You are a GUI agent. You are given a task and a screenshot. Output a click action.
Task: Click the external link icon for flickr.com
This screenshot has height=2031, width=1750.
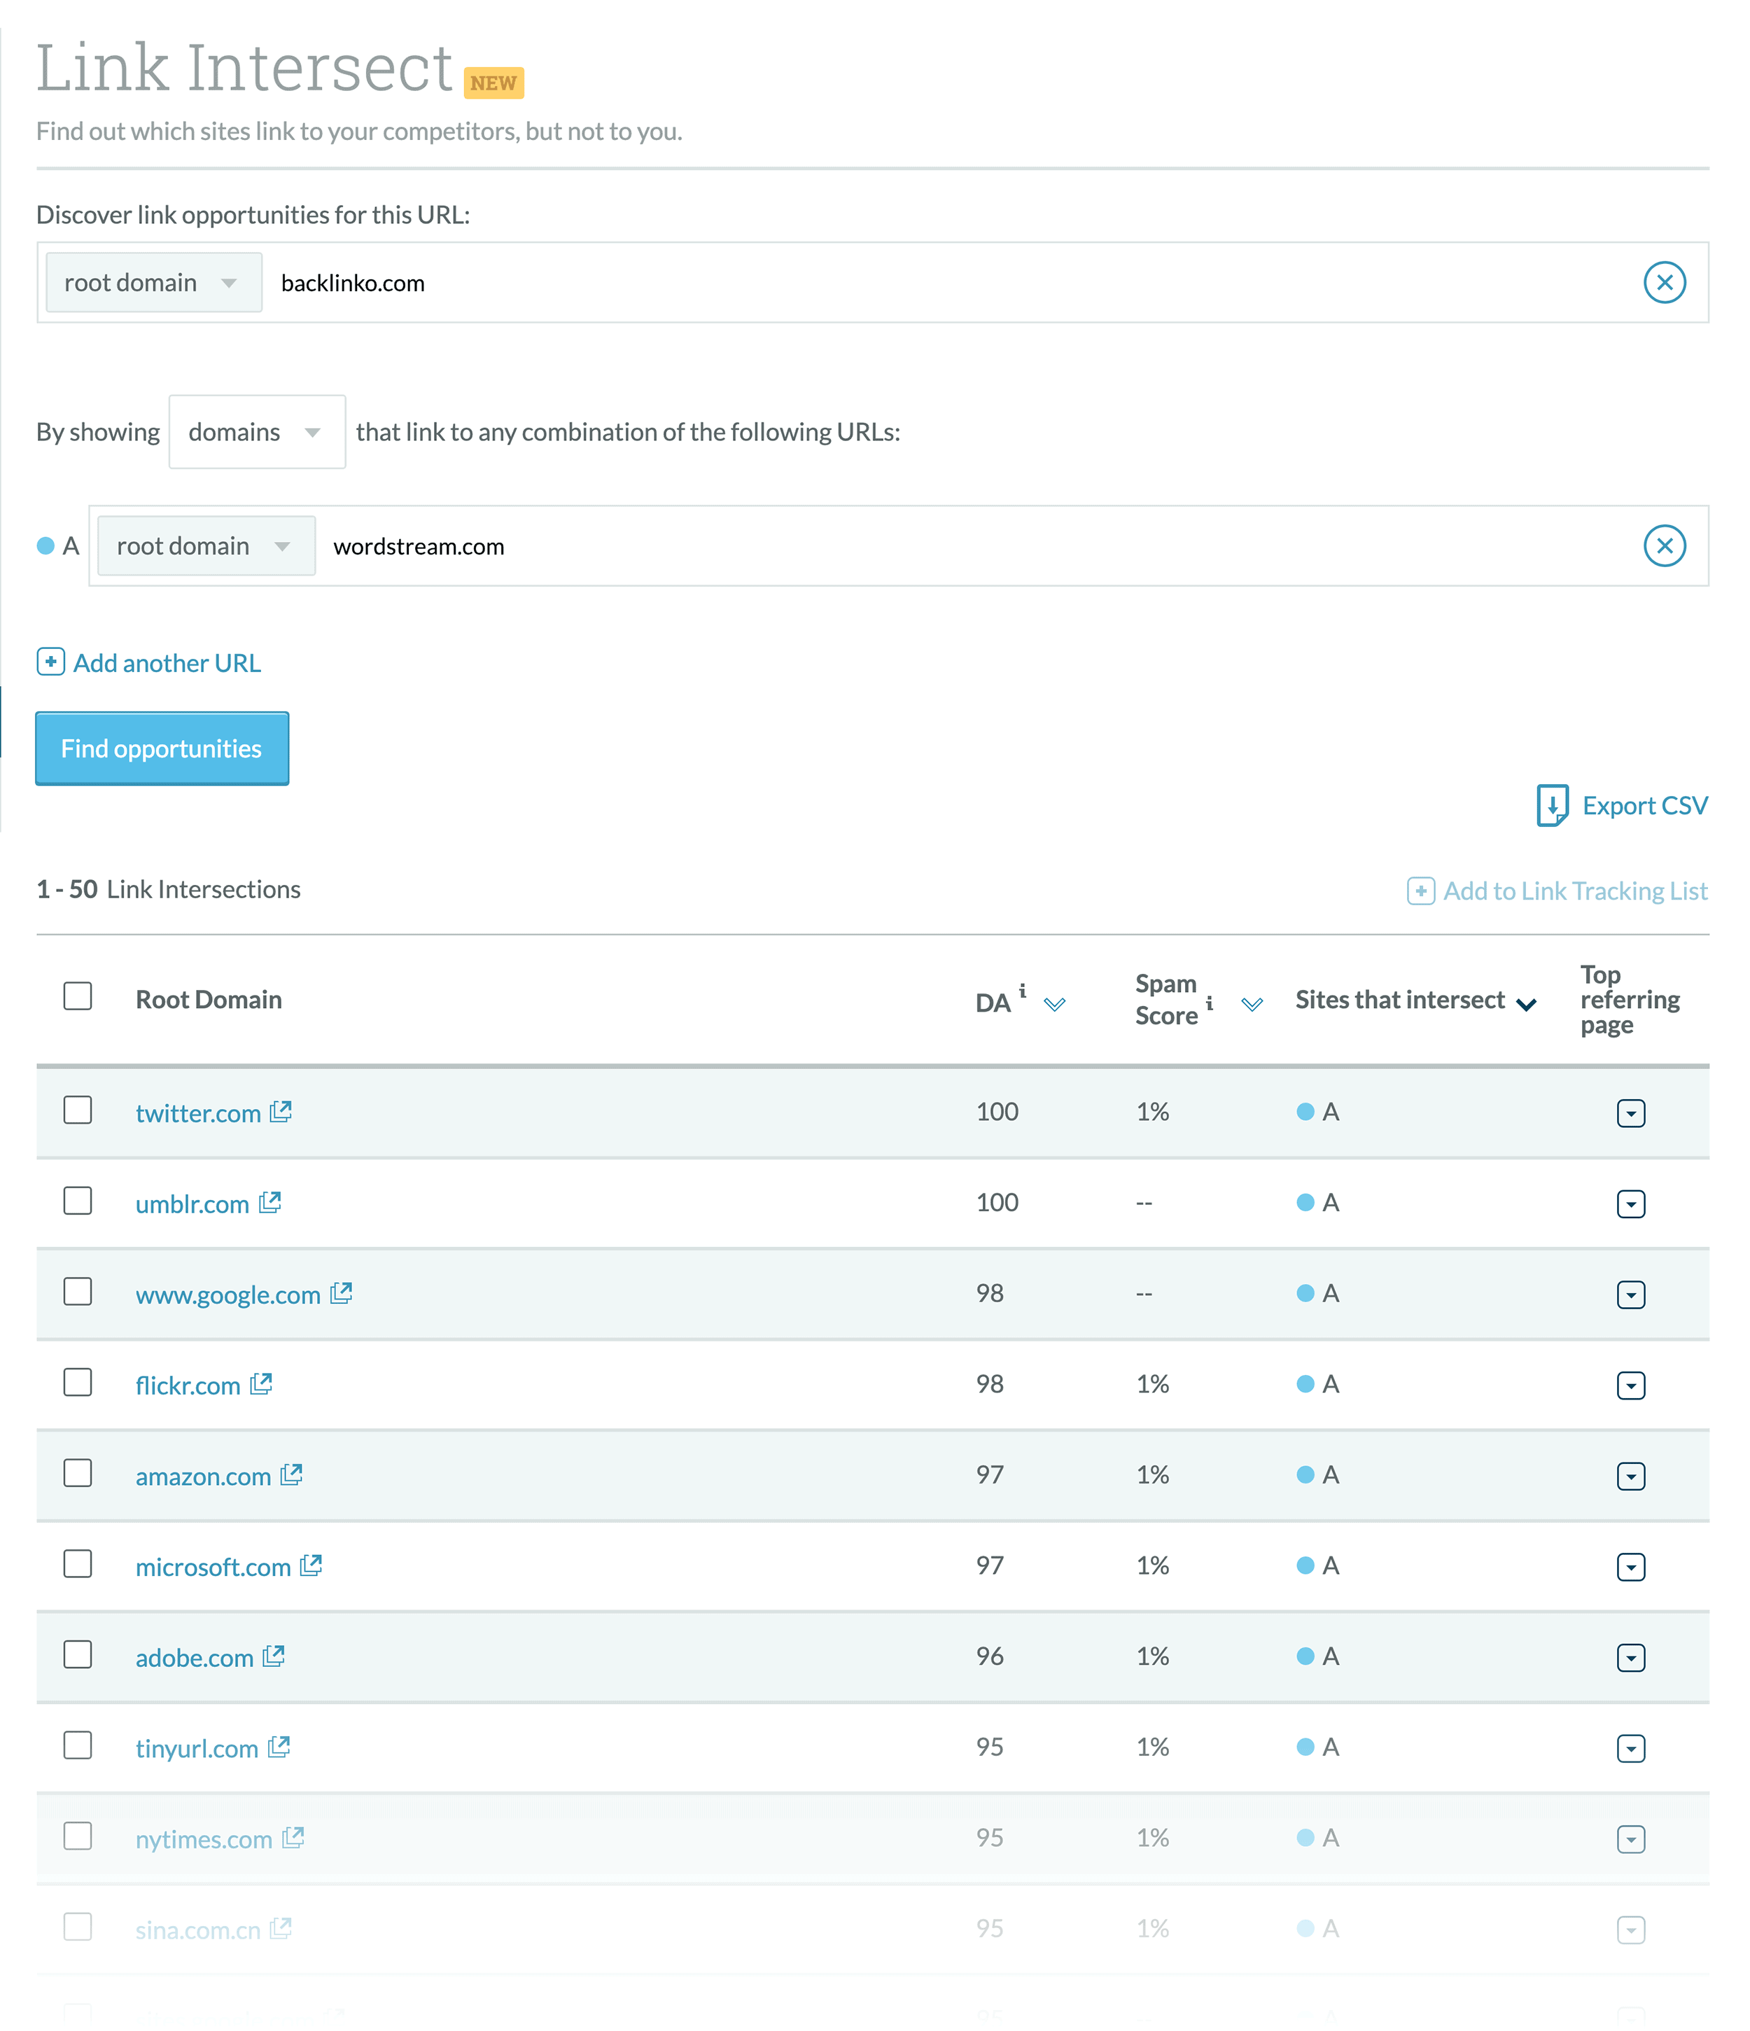(262, 1383)
